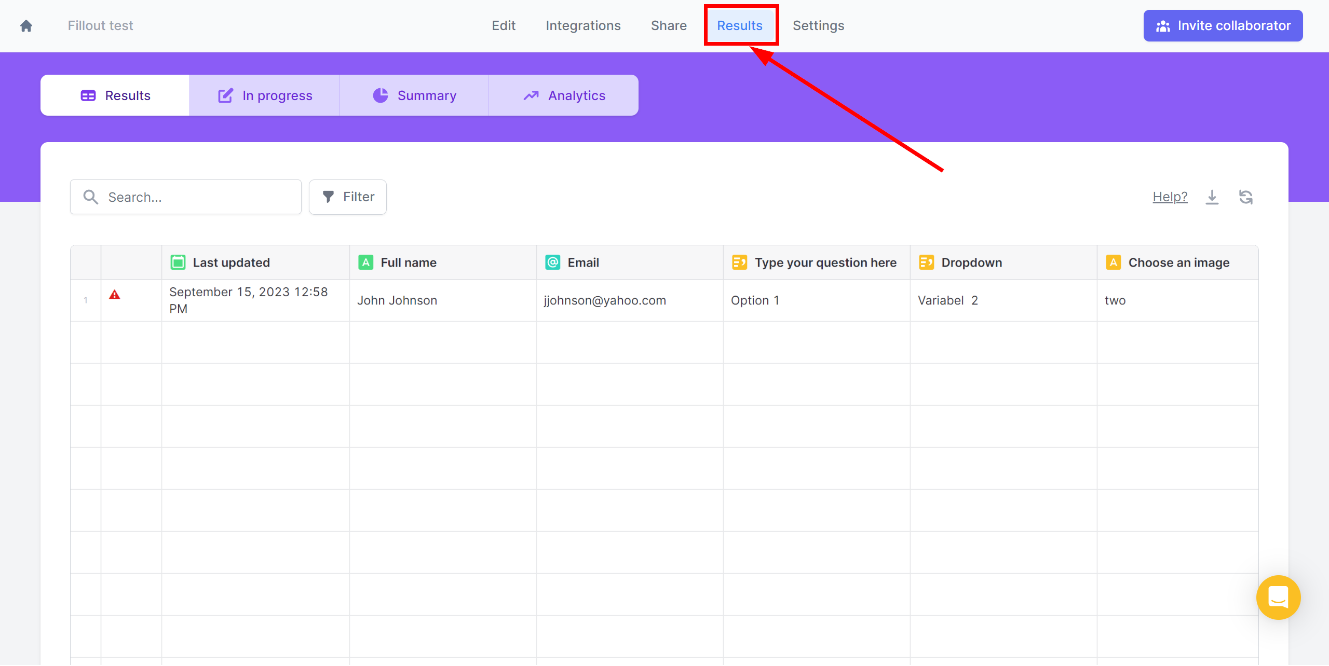This screenshot has width=1329, height=666.
Task: Click the download results icon
Action: 1212,197
